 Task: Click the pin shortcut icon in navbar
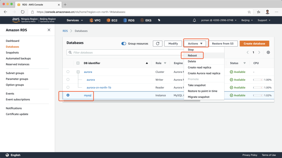point(159,20)
